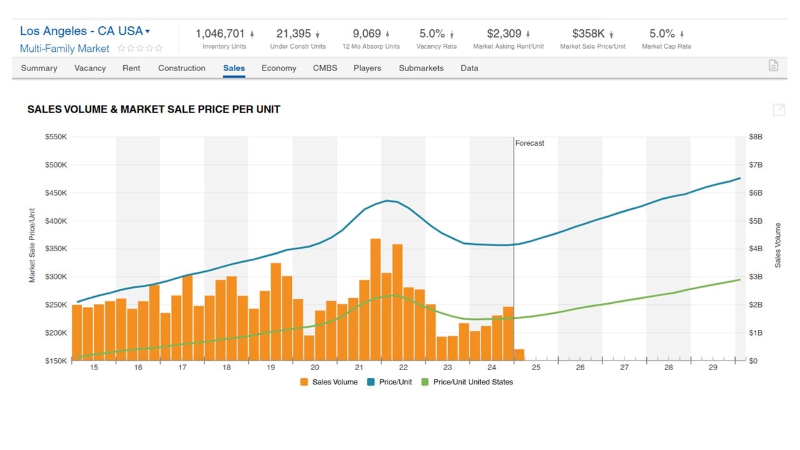The image size is (800, 450).
Task: Click the $358K Market Sale Price metric
Action: (592, 39)
